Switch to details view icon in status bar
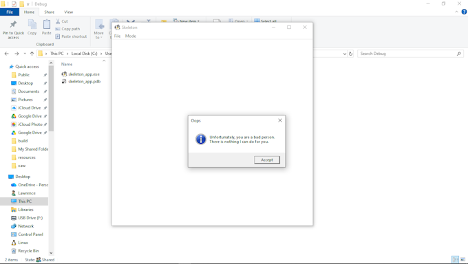468x264 pixels. (x=455, y=259)
